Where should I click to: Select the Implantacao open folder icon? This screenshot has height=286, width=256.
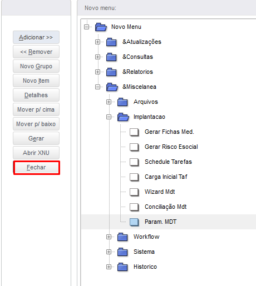(123, 117)
